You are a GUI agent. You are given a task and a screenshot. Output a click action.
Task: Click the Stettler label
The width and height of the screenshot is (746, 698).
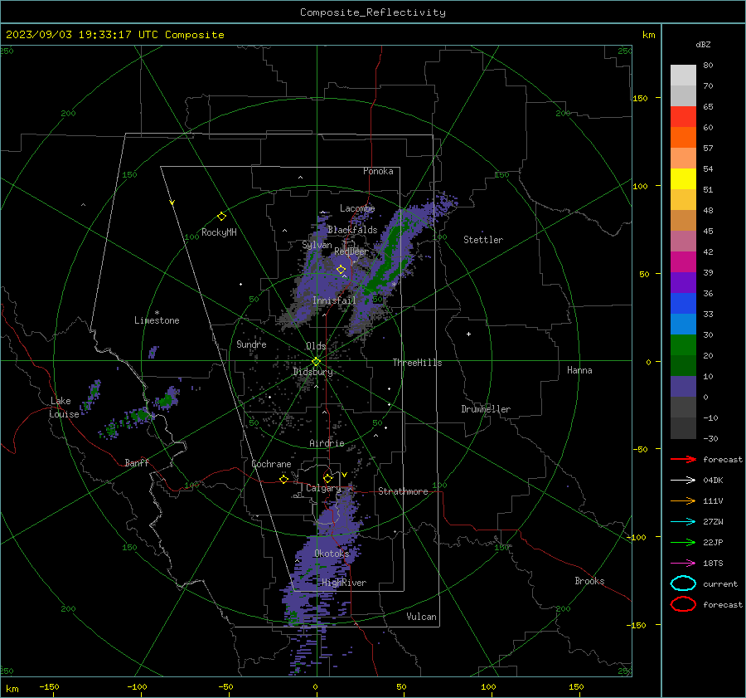(483, 240)
